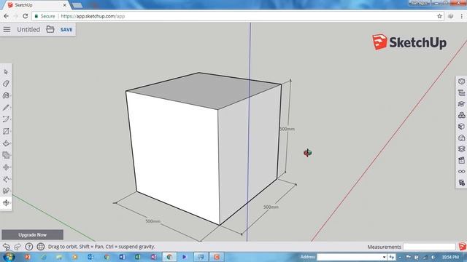Open the Windows Start button
This screenshot has height=262, width=467.
click(9, 257)
